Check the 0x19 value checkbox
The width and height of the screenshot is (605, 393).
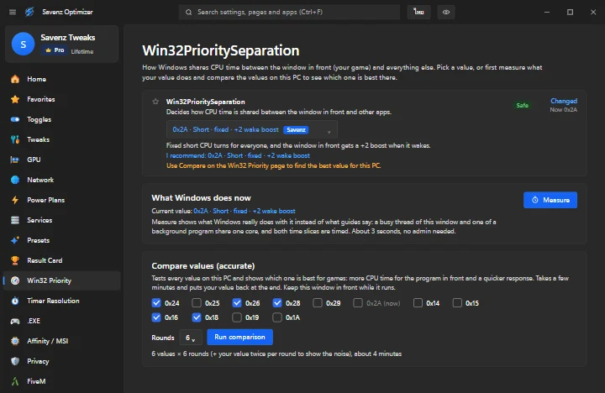pyautogui.click(x=237, y=317)
